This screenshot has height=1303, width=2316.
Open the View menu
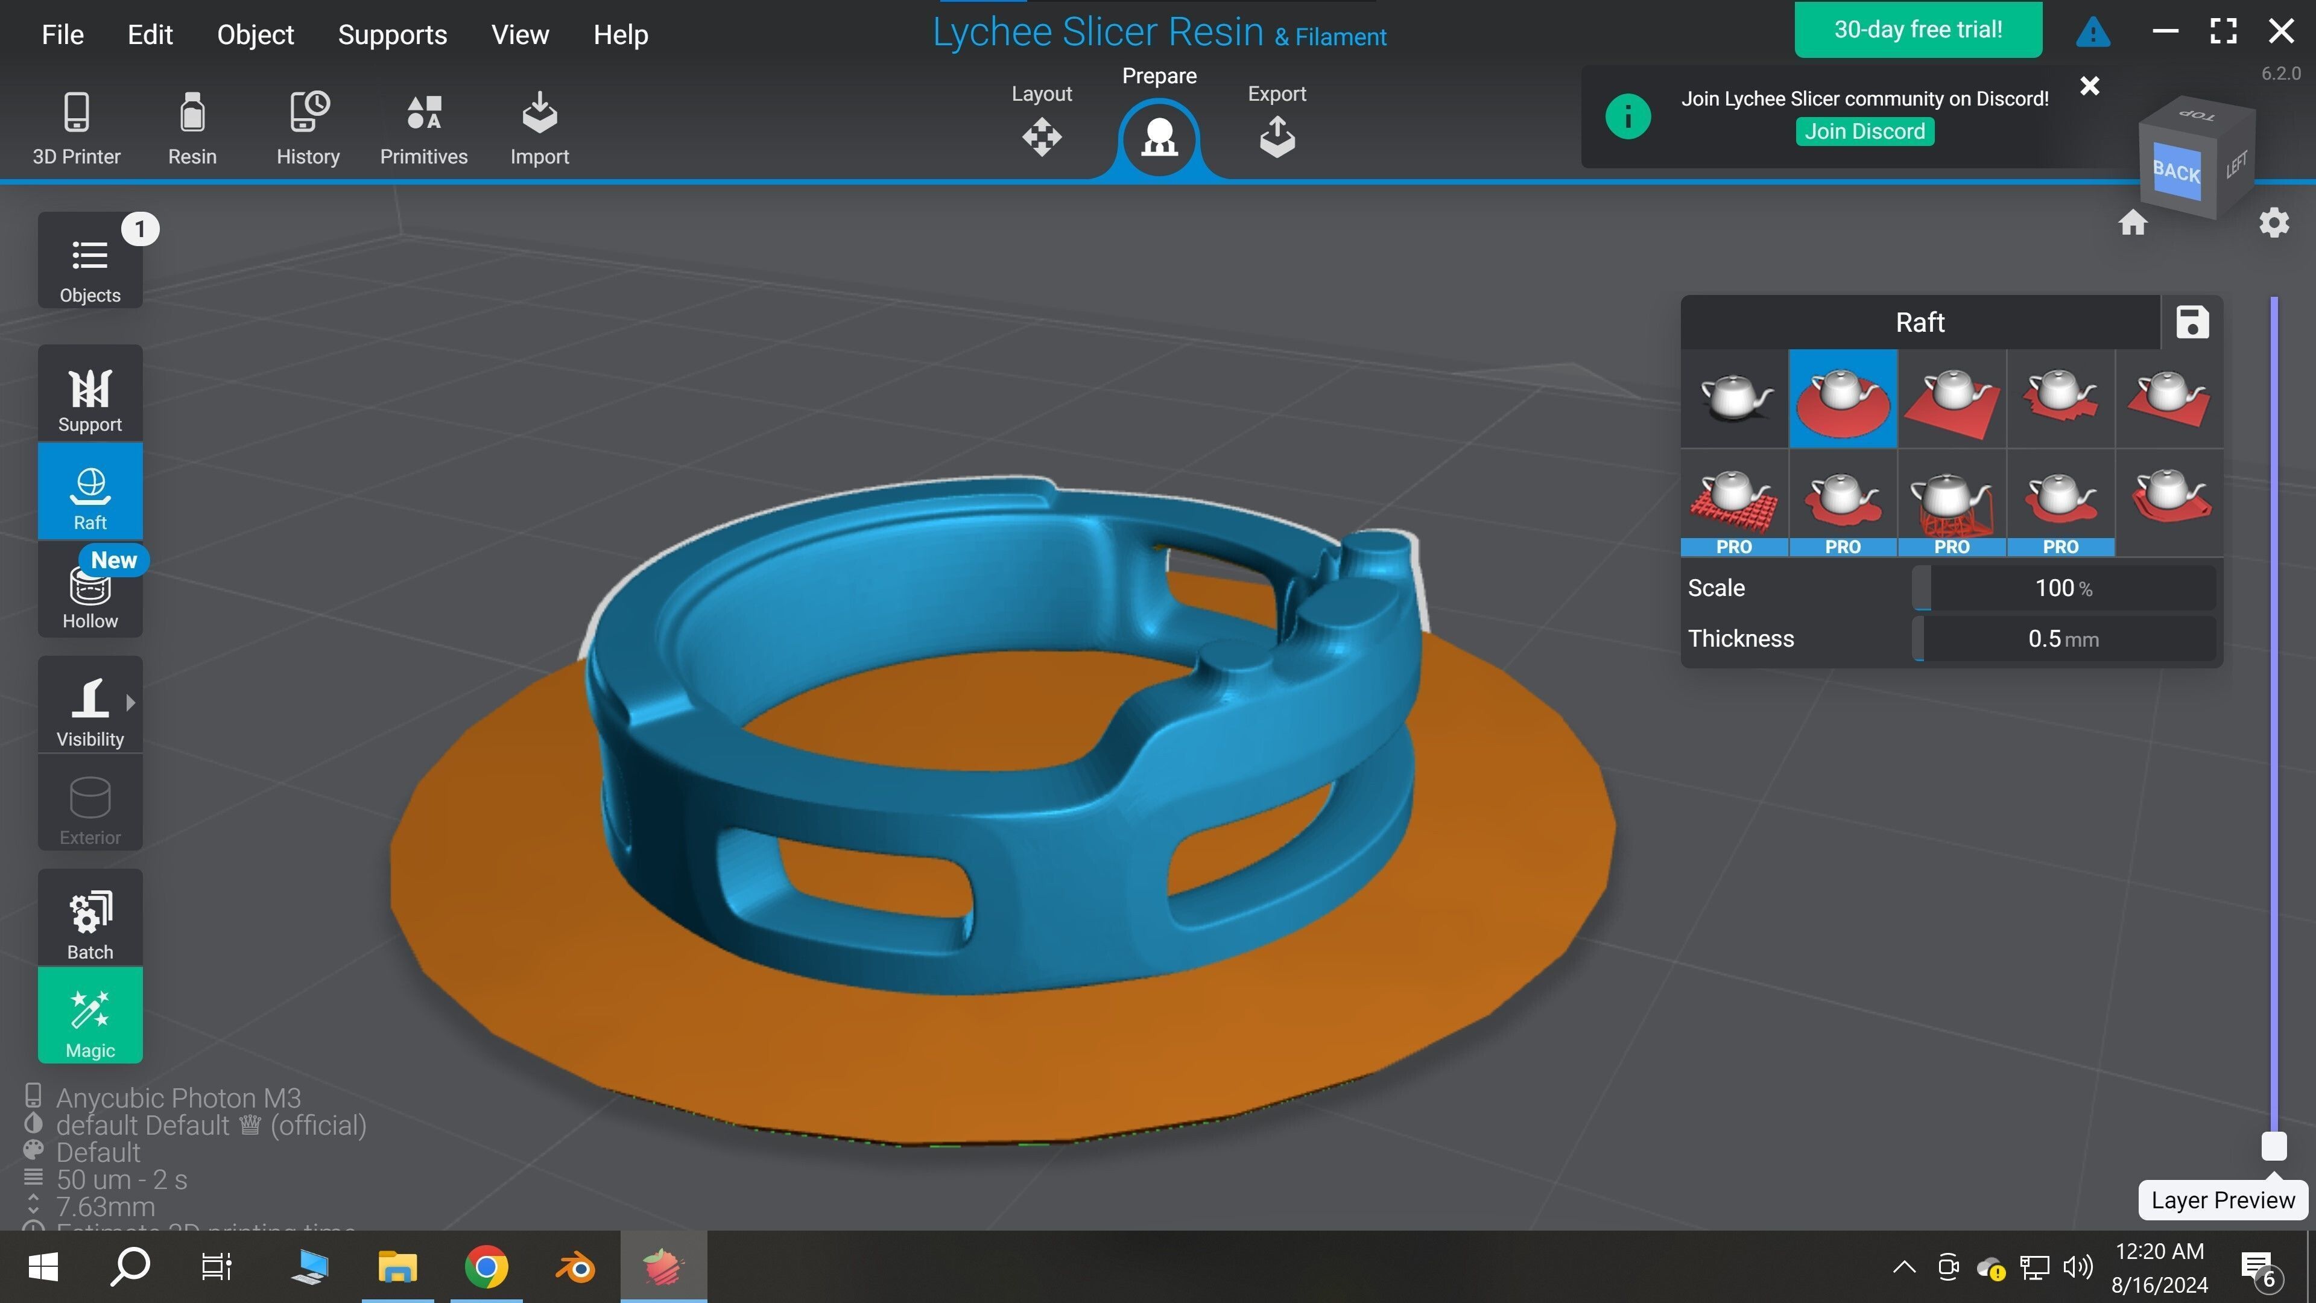point(520,34)
